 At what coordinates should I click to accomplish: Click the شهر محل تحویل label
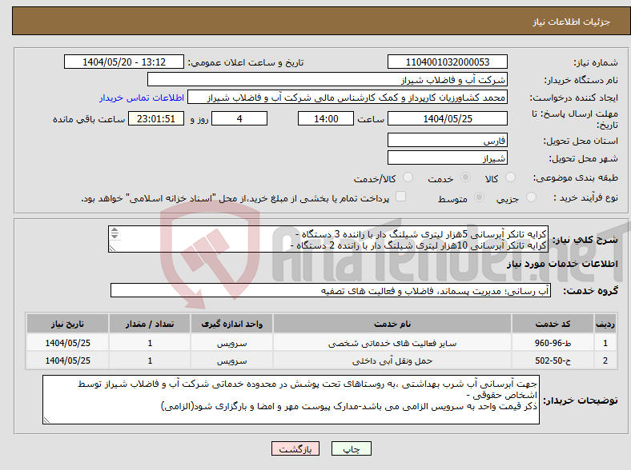pos(583,158)
